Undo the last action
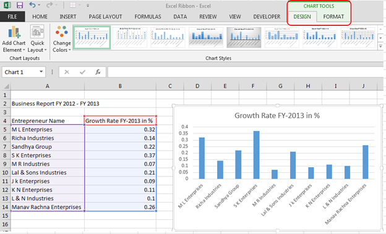 point(32,5)
